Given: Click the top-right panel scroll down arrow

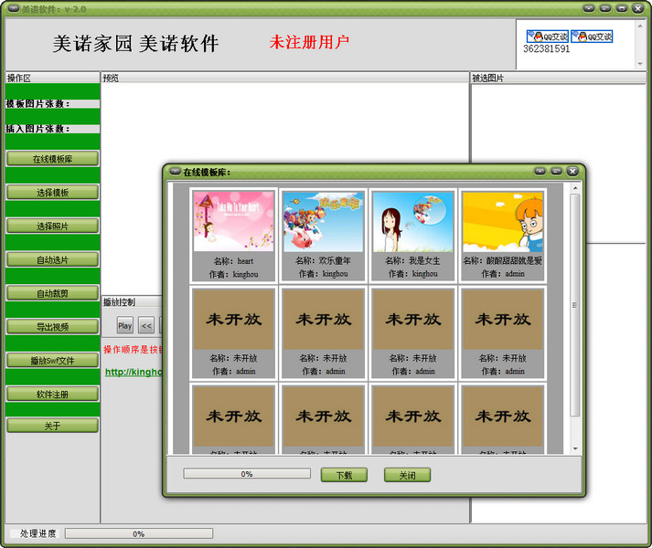Looking at the screenshot, I should pos(640,64).
